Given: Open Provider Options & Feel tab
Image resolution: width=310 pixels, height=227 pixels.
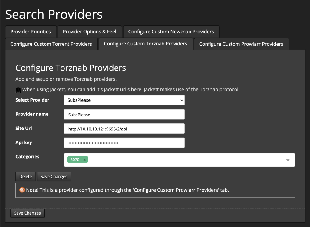Looking at the screenshot, I should pos(90,32).
